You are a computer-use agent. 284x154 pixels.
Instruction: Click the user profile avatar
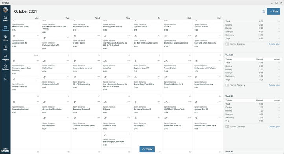(x=5, y=10)
